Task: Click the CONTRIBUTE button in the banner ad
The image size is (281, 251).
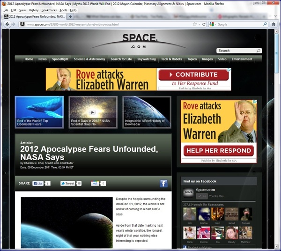Action: click(x=193, y=75)
